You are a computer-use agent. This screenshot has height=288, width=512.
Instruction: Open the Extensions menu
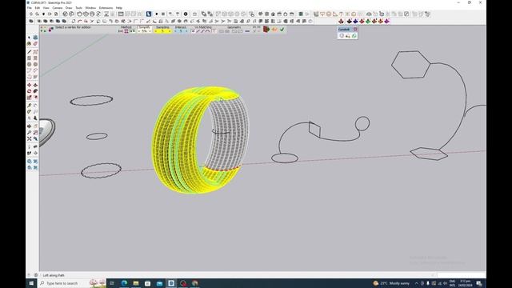pyautogui.click(x=106, y=8)
